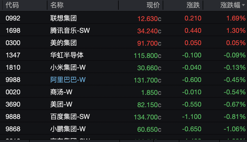This screenshot has width=247, height=142.
Task: Sort by the 代码 column header
Action: click(12, 5)
